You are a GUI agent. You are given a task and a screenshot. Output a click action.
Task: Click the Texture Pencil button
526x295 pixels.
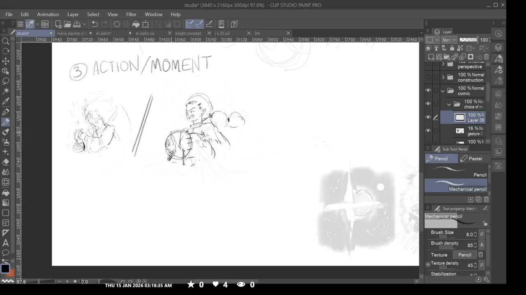click(465, 255)
